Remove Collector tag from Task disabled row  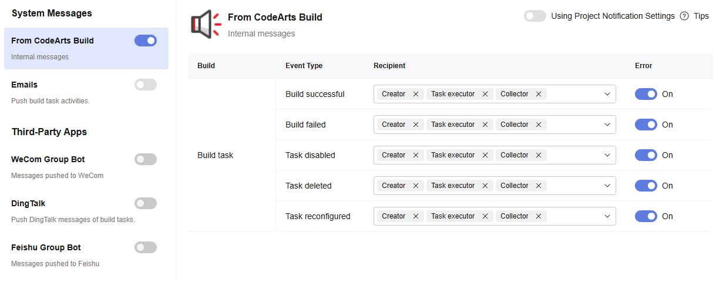(x=539, y=155)
